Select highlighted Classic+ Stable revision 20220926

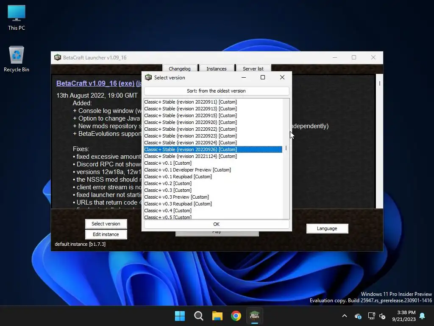pyautogui.click(x=213, y=149)
